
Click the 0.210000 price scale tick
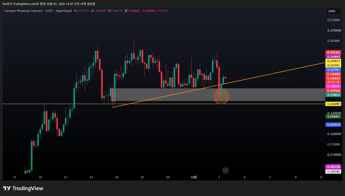[x=333, y=154]
